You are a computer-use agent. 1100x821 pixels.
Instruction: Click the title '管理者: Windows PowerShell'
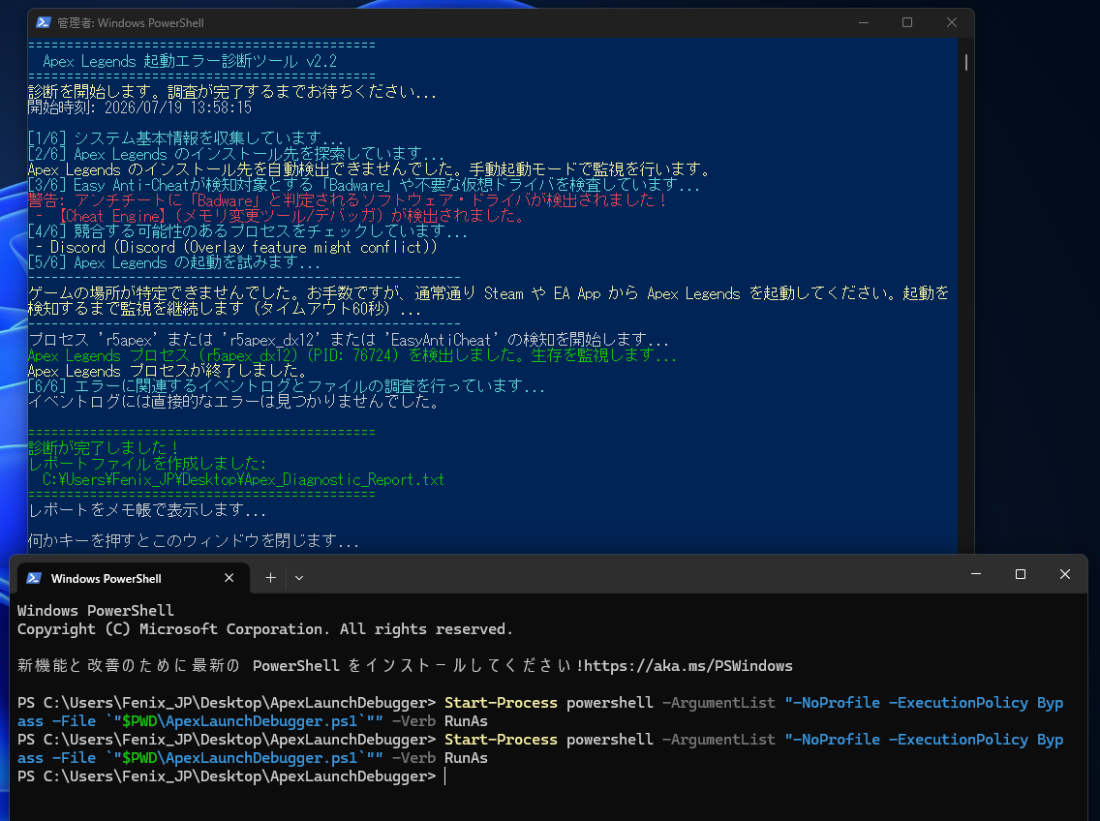click(131, 22)
